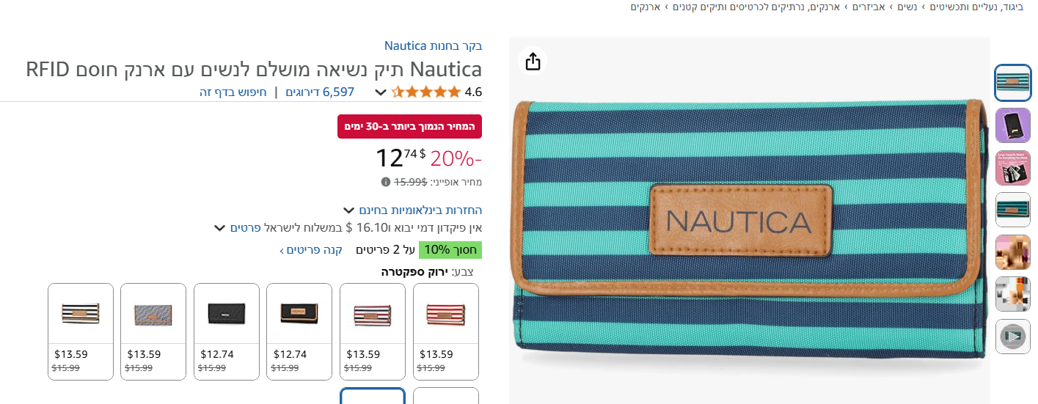Viewport: 1038px width, 404px height.
Task: Select the black wallet side-view thumbnail
Action: pos(1013,125)
